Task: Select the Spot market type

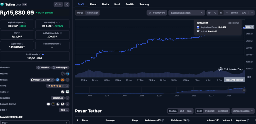Action: pos(199,111)
